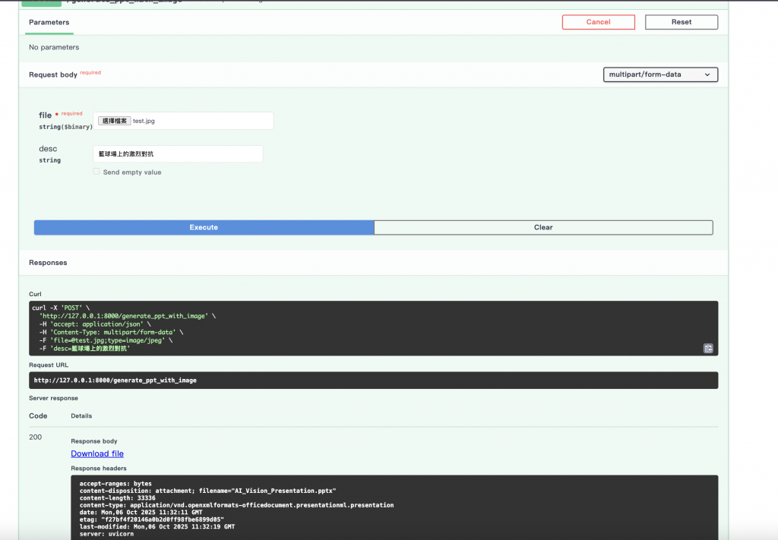Click the Code column heading
Image resolution: width=778 pixels, height=540 pixels.
tap(38, 415)
